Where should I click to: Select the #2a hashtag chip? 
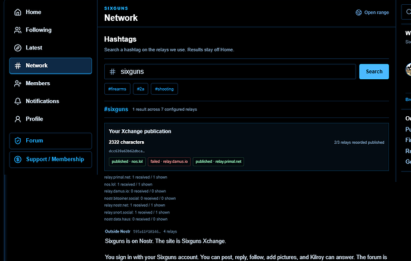point(141,89)
